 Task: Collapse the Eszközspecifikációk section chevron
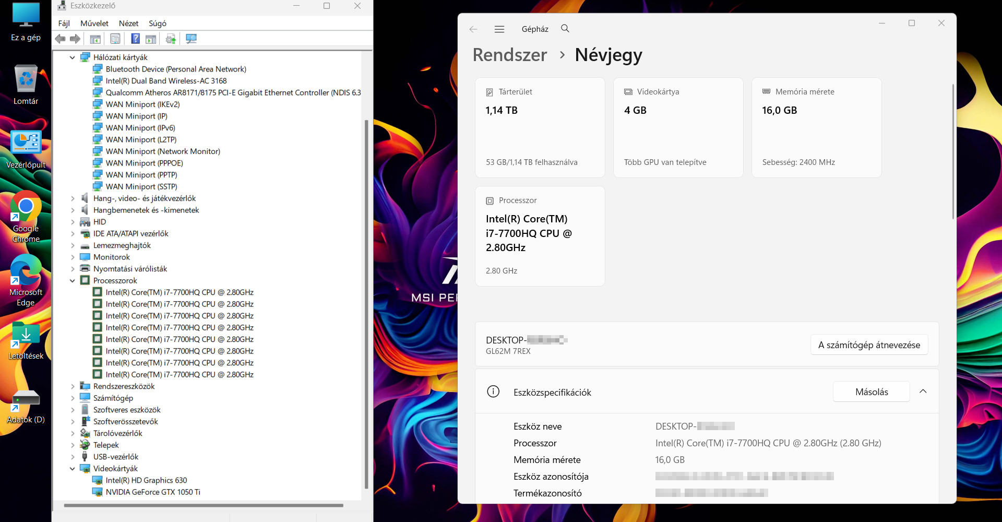pos(923,391)
